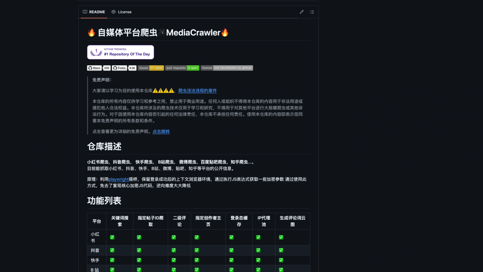
Task: Click 小红书 登录态缓存 check mark
Action: (x=231, y=238)
